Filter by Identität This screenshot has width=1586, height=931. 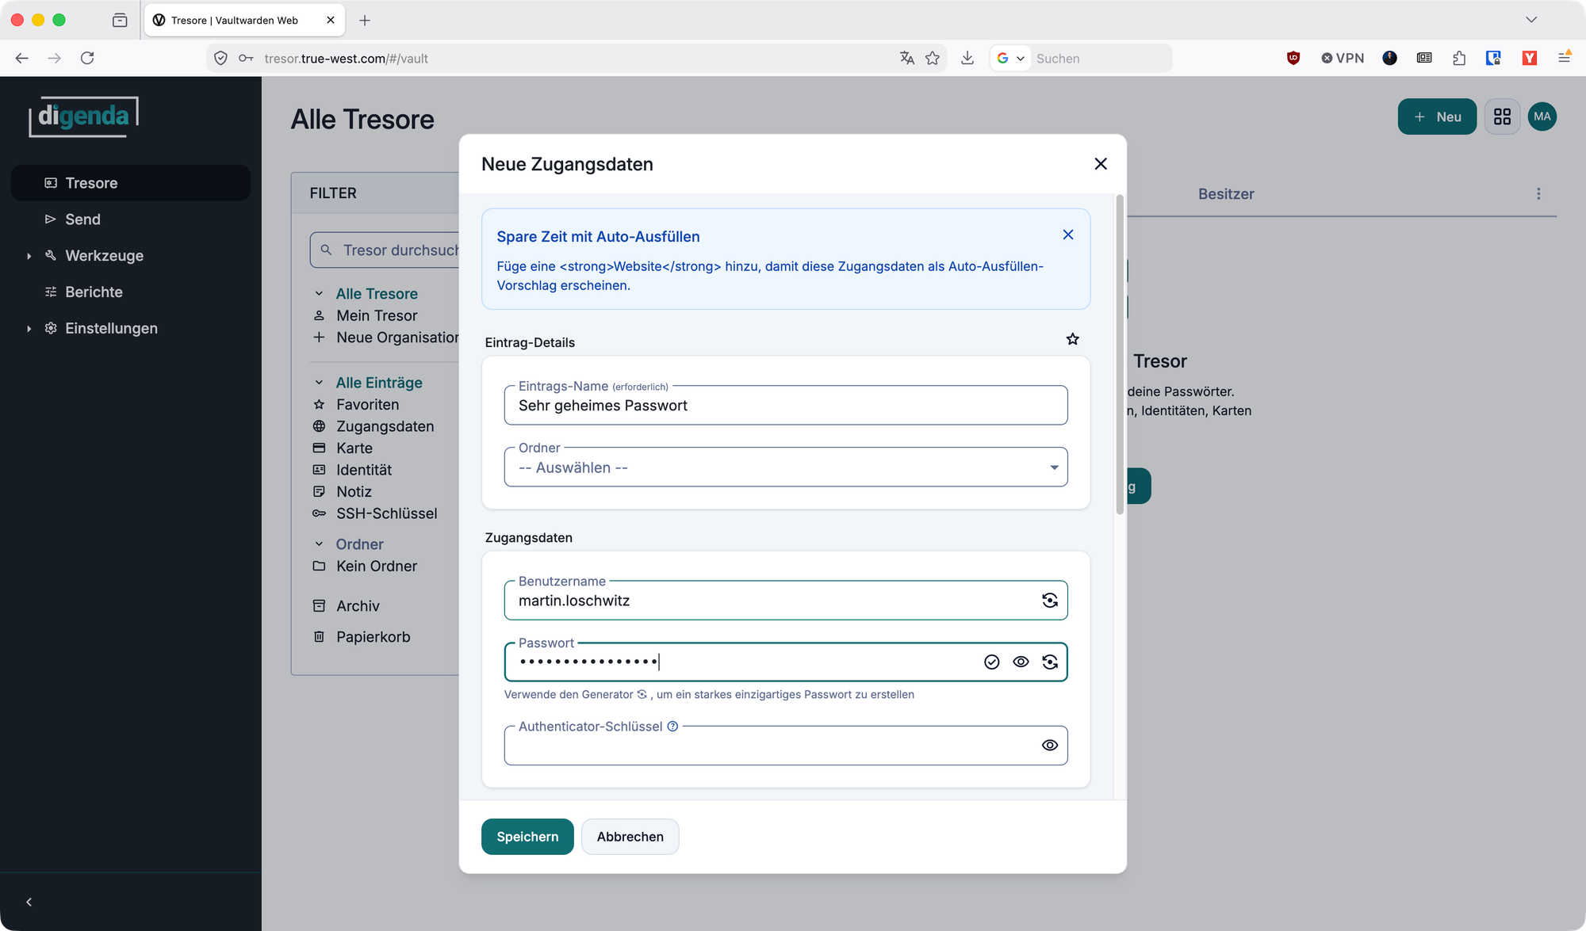point(363,470)
